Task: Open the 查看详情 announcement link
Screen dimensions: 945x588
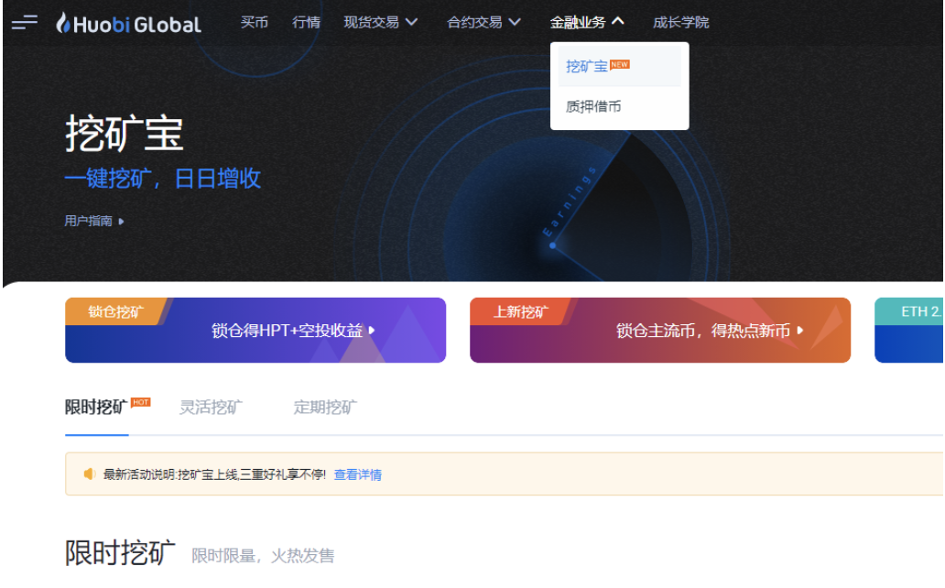Action: 358,474
